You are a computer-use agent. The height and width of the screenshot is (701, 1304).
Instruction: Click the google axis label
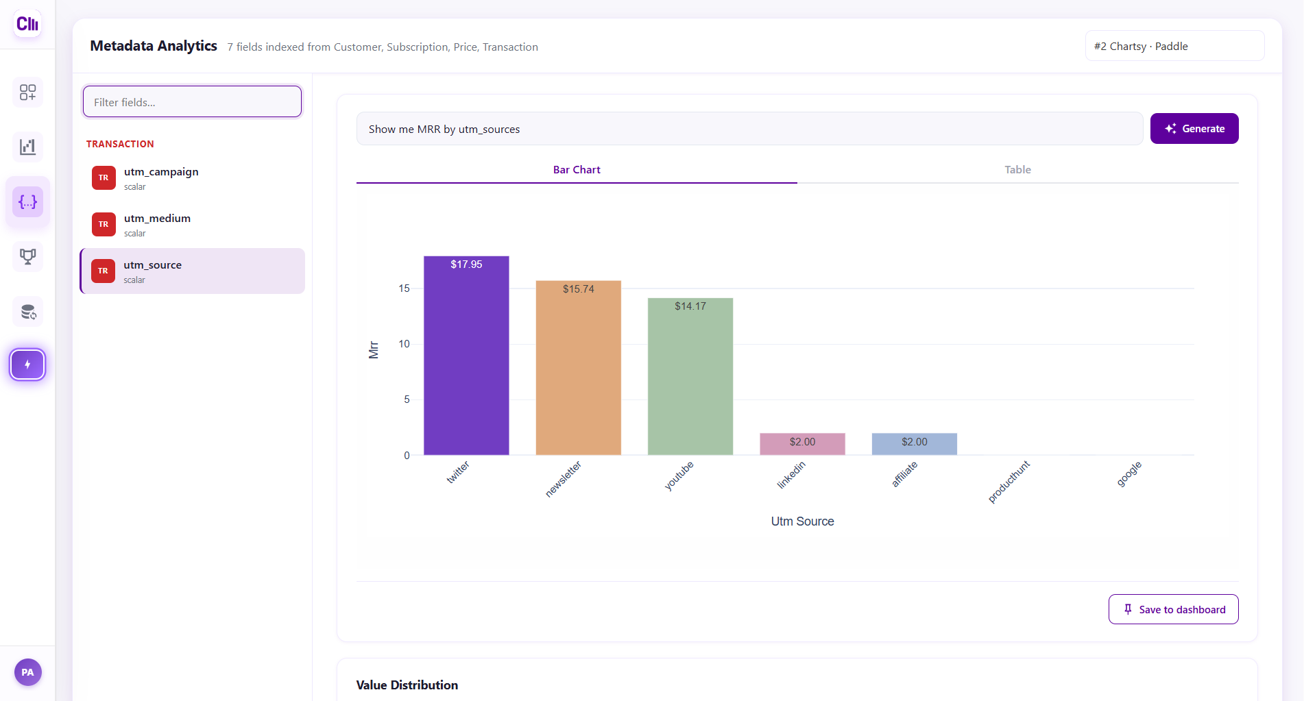click(x=1129, y=474)
